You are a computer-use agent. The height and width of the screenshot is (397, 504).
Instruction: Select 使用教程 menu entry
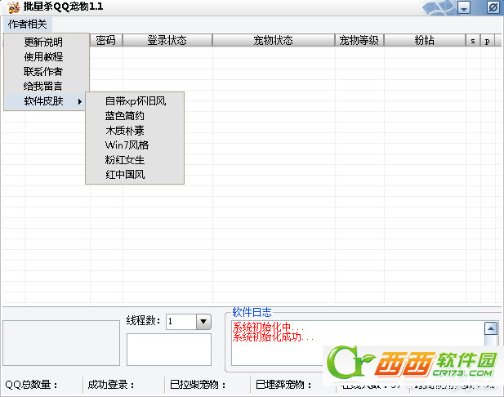click(44, 56)
